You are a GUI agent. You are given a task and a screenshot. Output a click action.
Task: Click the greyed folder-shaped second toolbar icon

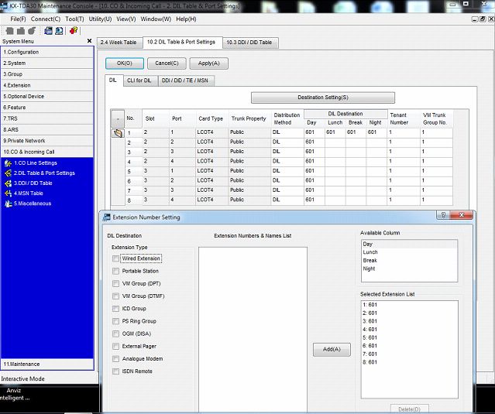[x=21, y=31]
